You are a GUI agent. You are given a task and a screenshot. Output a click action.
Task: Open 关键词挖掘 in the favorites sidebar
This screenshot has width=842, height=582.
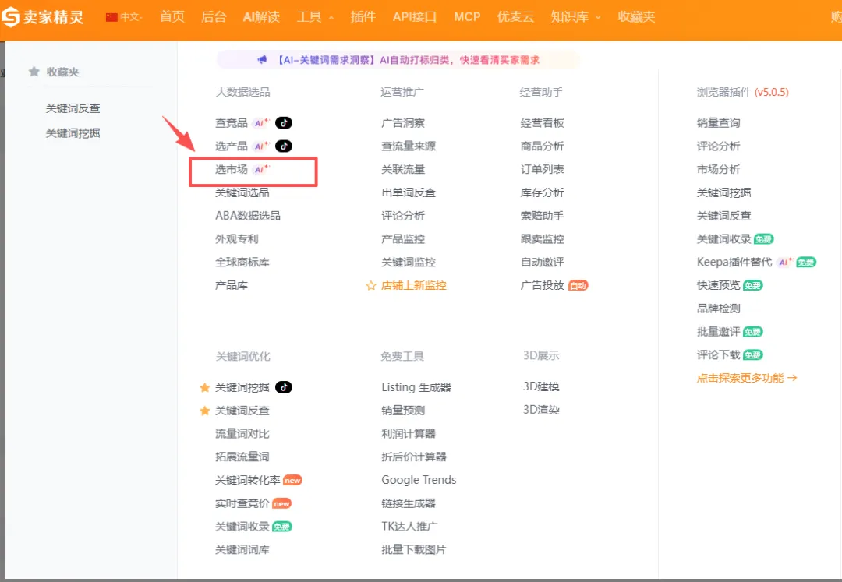click(x=73, y=133)
